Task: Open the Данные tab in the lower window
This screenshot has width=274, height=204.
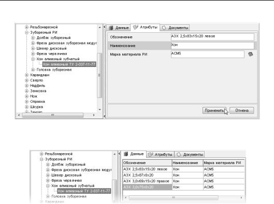Action: coord(134,154)
